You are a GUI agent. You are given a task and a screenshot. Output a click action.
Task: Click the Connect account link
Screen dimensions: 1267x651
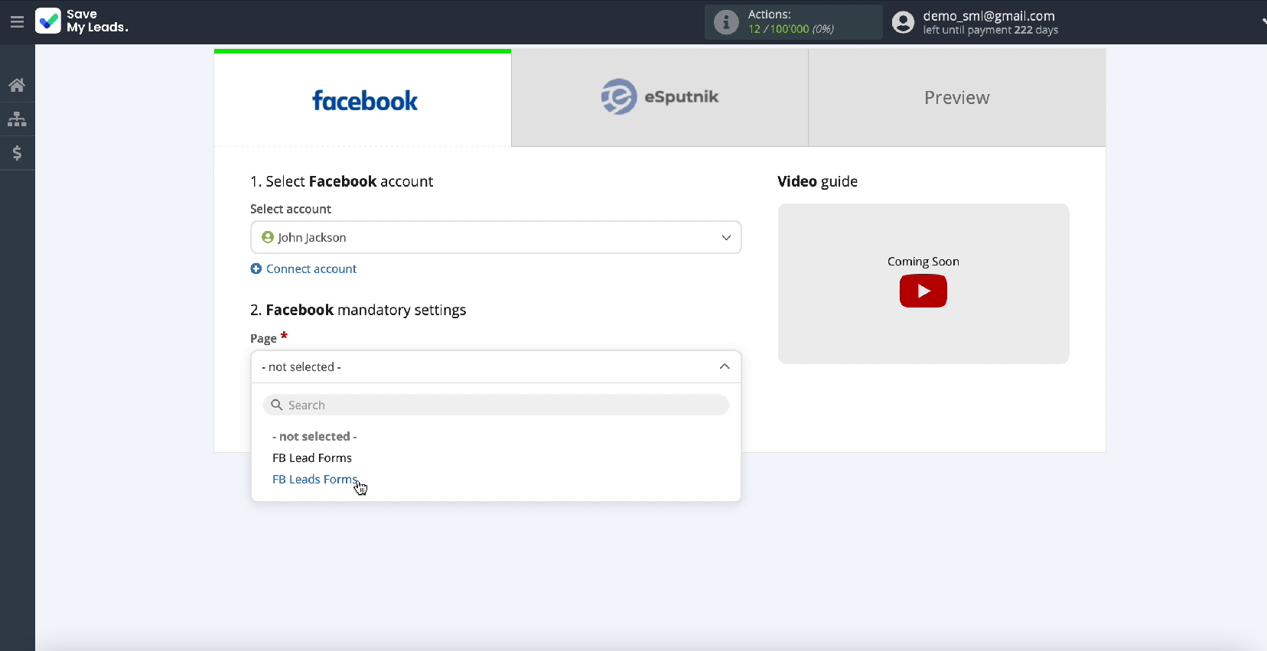311,269
